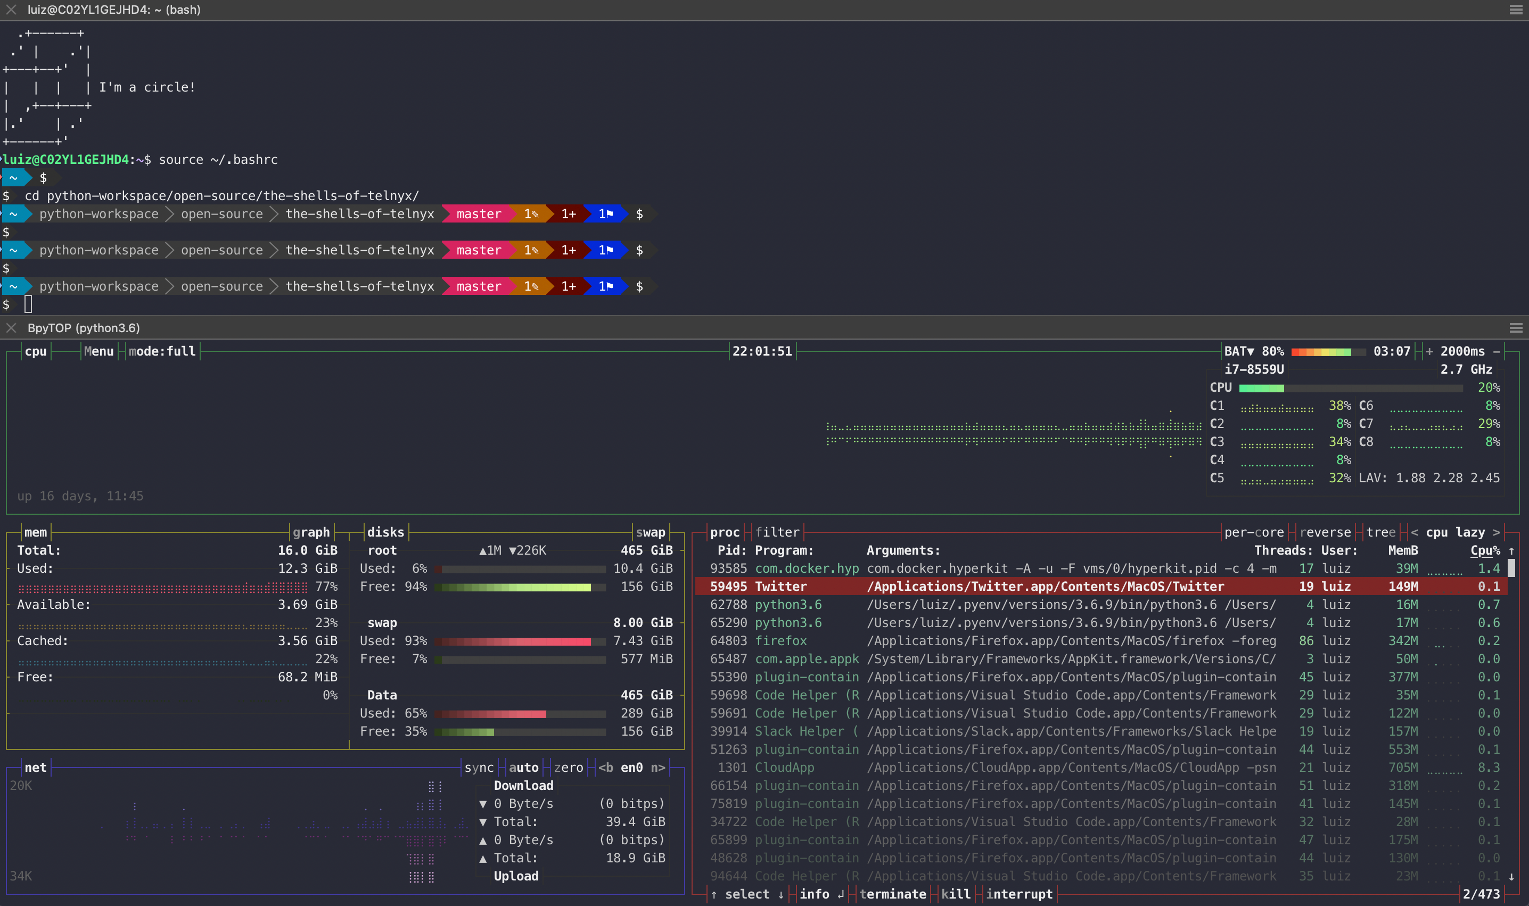Click terminate for the selected Twitter process
Image resolution: width=1529 pixels, height=906 pixels.
click(x=892, y=894)
